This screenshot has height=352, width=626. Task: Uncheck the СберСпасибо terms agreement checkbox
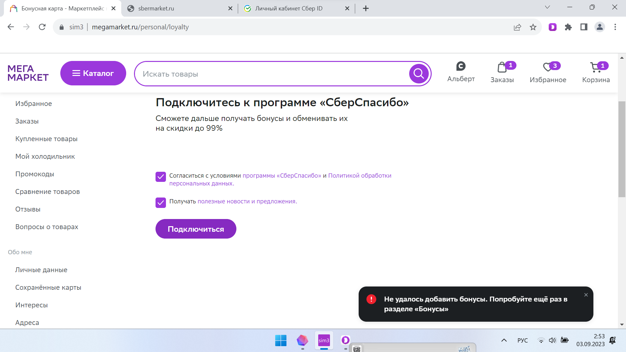tap(161, 177)
